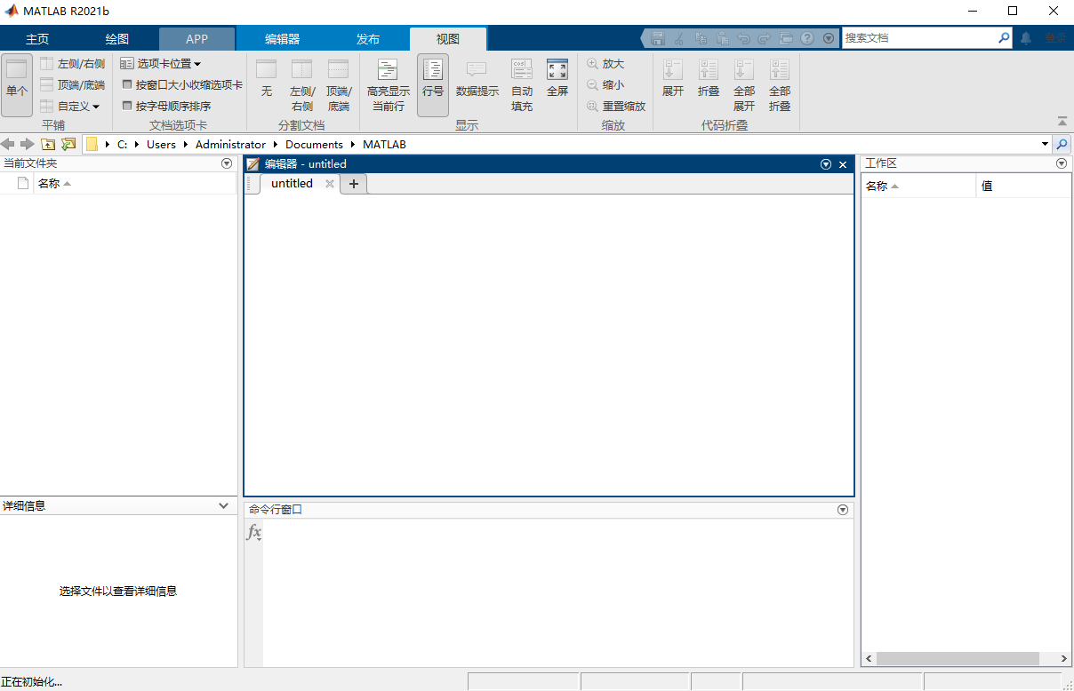
Task: Split document 顶端/底端 in 分割文档
Action: click(338, 85)
